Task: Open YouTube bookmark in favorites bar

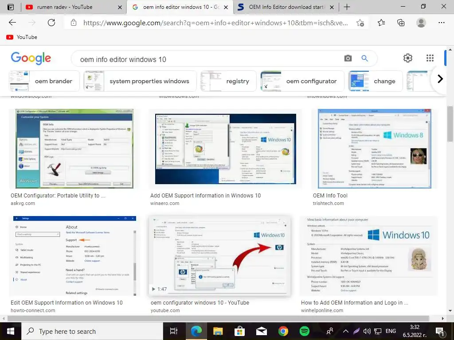Action: pyautogui.click(x=22, y=37)
